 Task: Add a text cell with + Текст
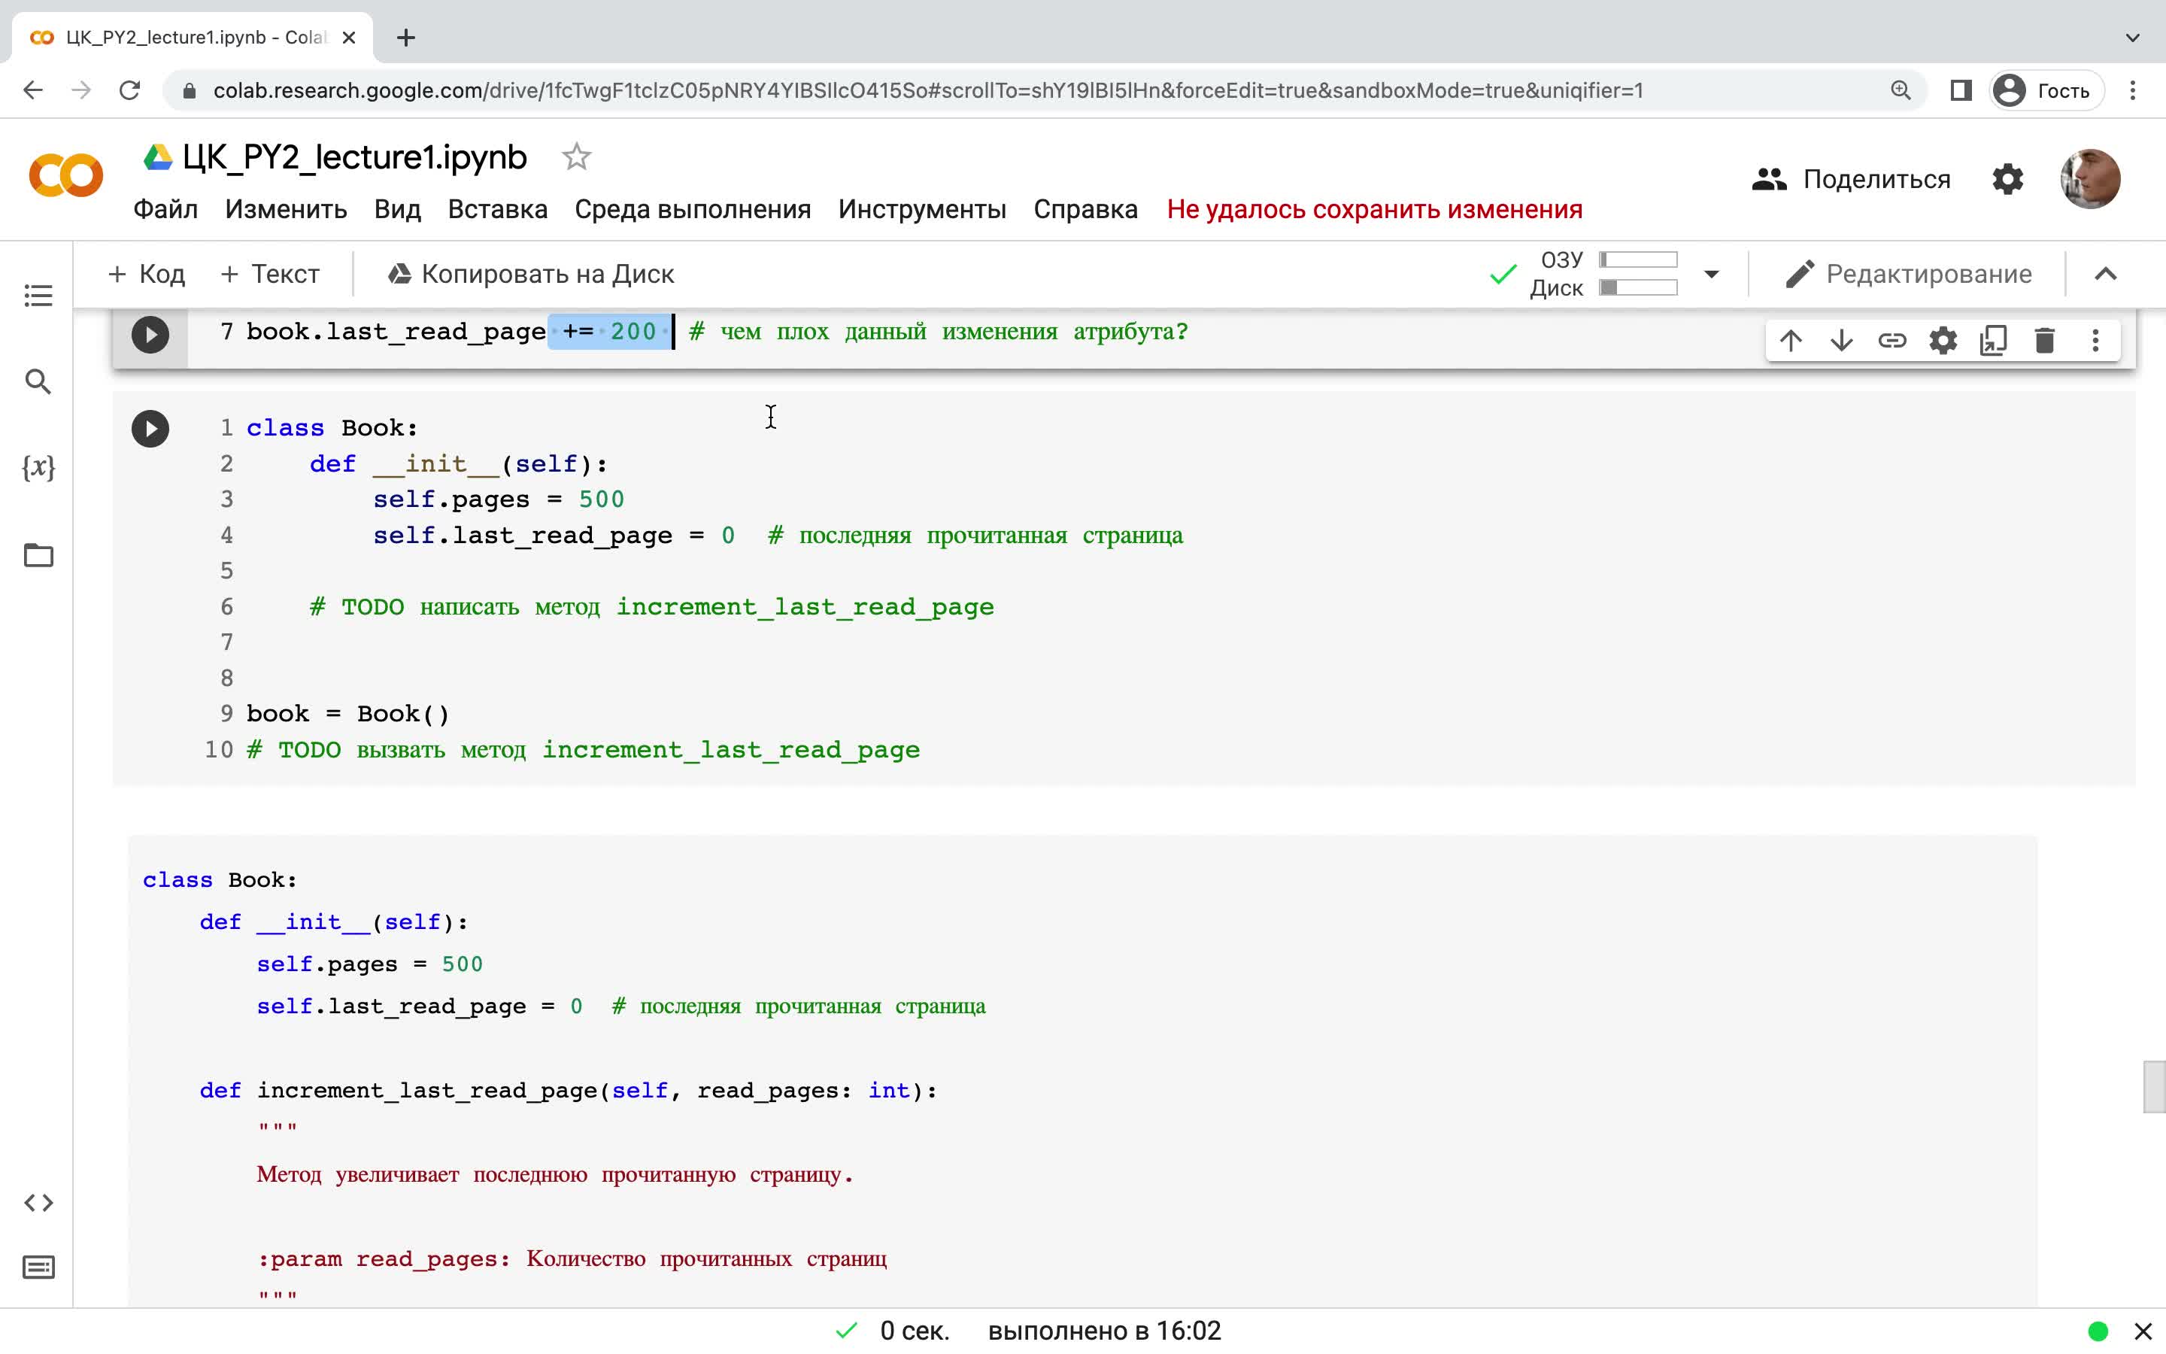(269, 274)
